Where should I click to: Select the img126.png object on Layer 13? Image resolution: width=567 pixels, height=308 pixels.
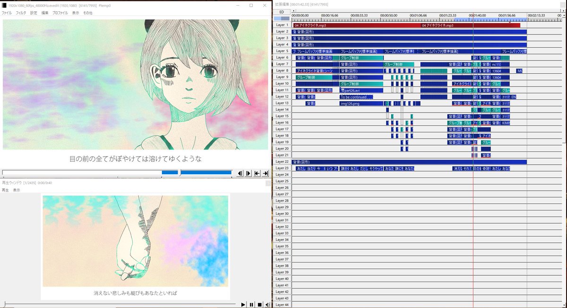coord(361,103)
